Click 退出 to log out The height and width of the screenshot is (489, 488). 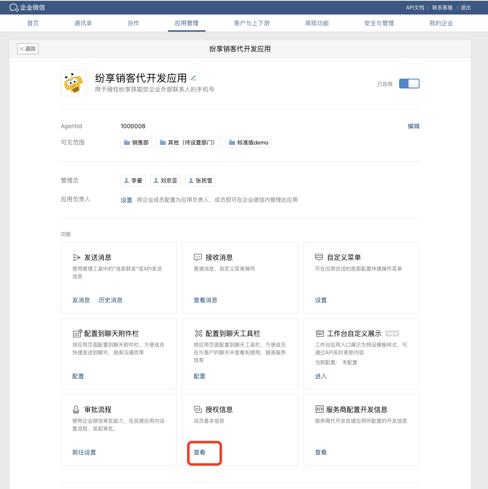(x=465, y=8)
